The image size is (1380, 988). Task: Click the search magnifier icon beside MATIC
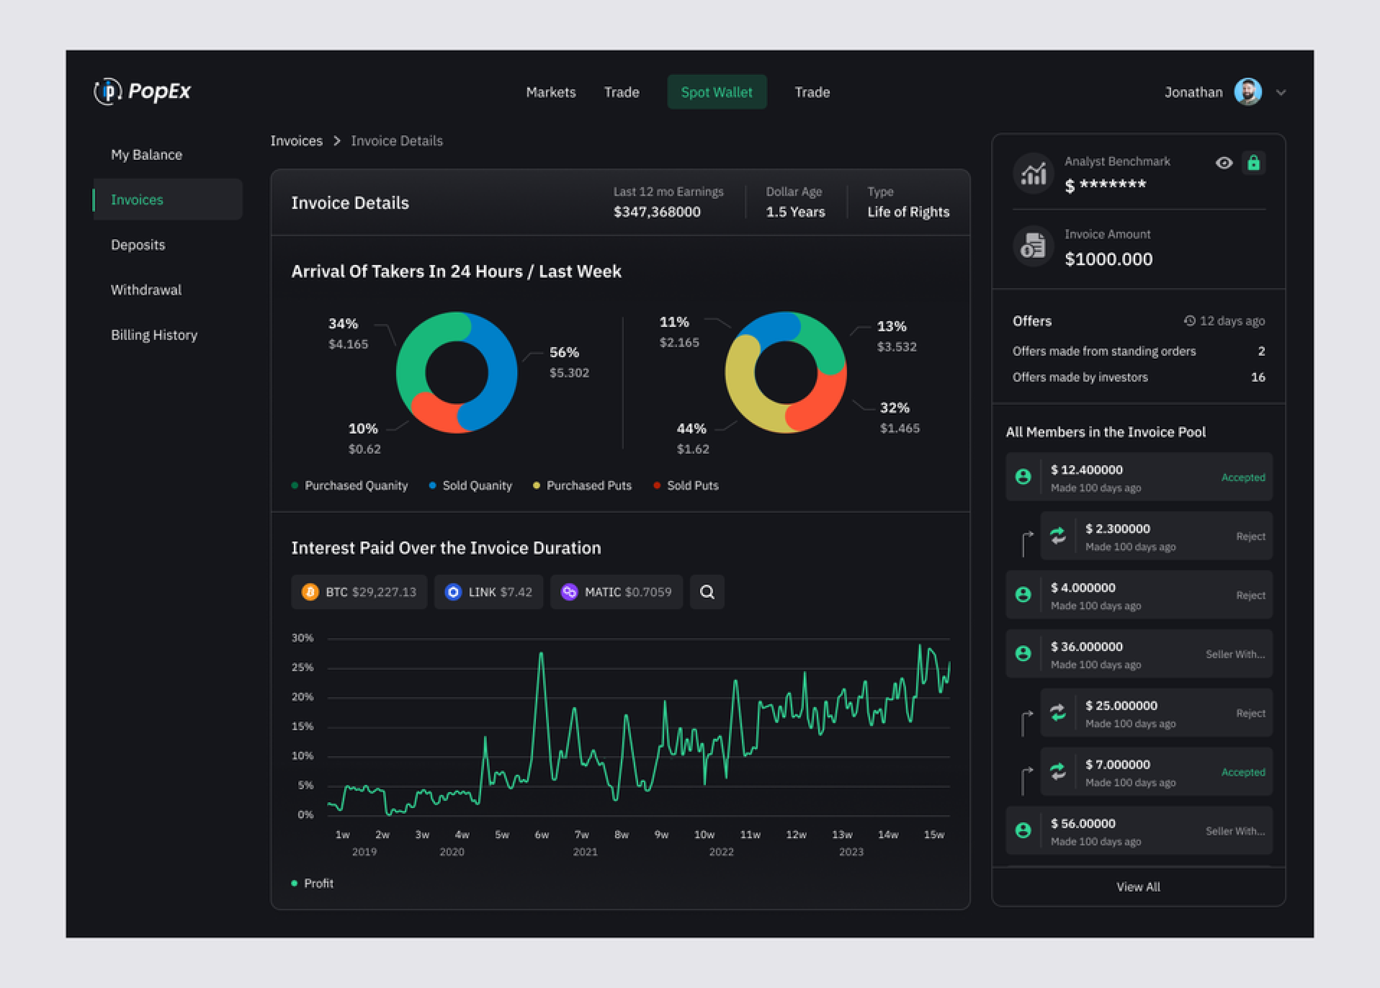pyautogui.click(x=706, y=592)
